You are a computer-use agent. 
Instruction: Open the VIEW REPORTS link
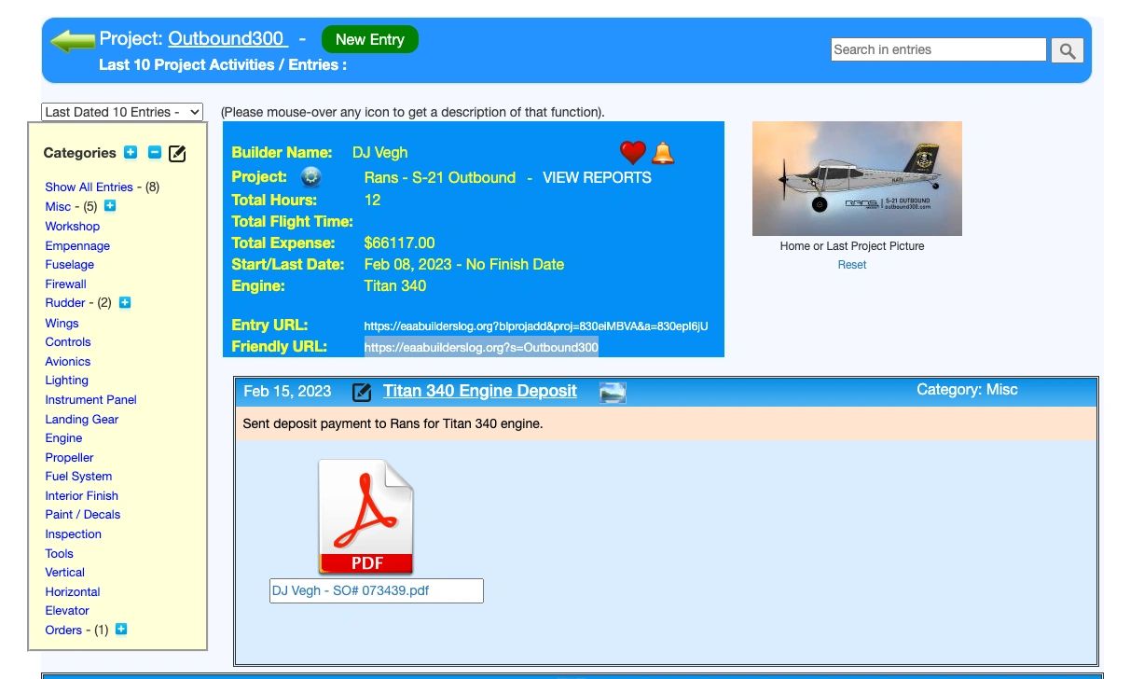coord(597,177)
